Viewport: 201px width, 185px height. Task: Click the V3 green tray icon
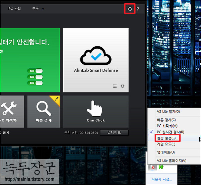[x=161, y=167]
